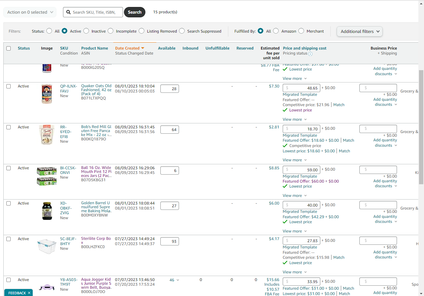This screenshot has height=296, width=424.
Task: Click Match next to competitive price $21.96
Action: click(x=339, y=105)
